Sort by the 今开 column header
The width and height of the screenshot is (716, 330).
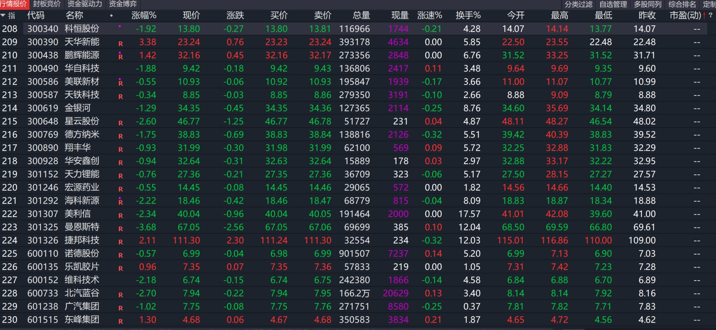[x=516, y=15]
